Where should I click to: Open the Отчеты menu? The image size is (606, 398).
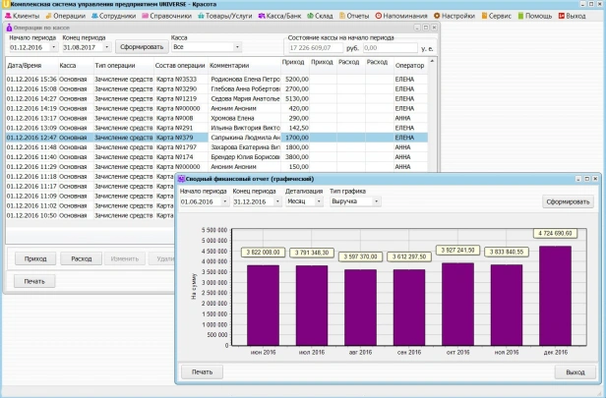pyautogui.click(x=354, y=16)
